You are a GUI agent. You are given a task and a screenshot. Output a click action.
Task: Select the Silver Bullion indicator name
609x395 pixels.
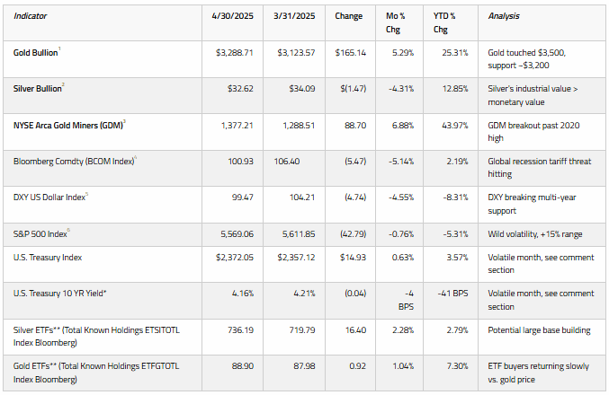click(37, 89)
